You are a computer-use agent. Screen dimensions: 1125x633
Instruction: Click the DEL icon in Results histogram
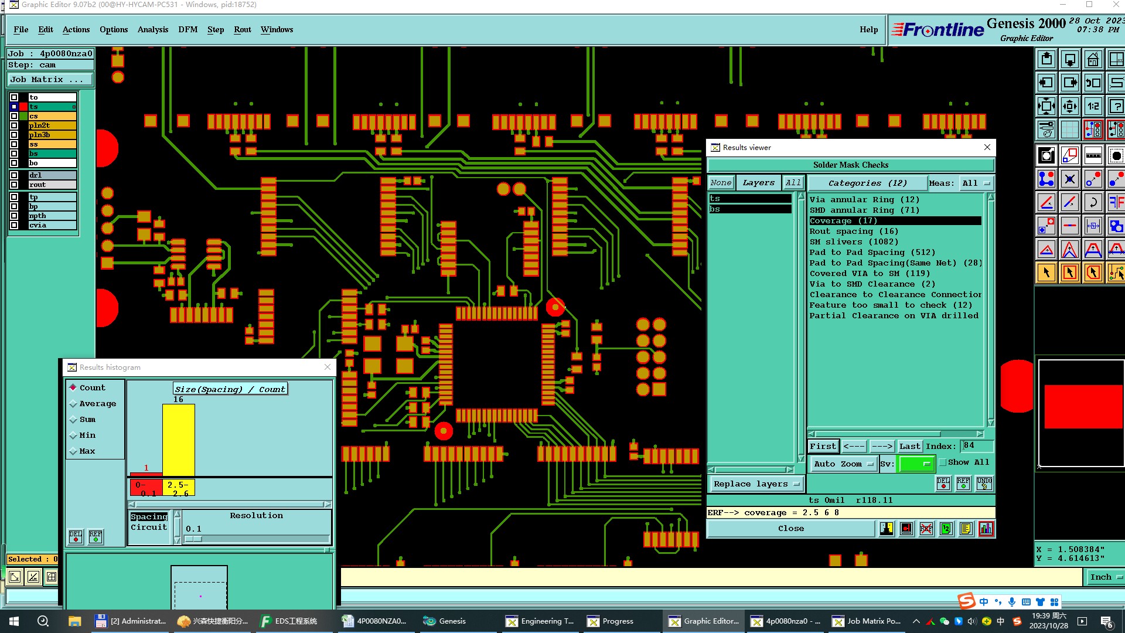coord(76,536)
